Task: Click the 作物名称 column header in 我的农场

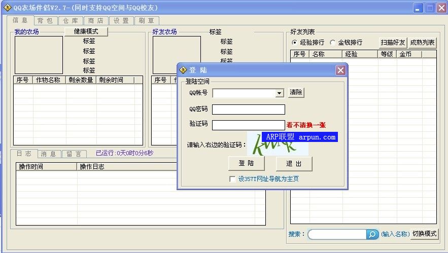Action: (x=49, y=80)
